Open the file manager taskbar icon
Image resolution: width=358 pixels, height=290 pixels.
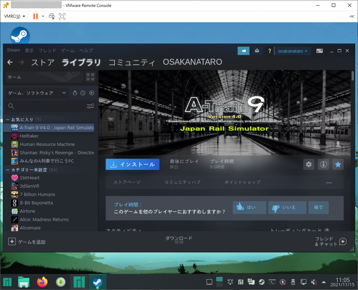tap(24, 282)
